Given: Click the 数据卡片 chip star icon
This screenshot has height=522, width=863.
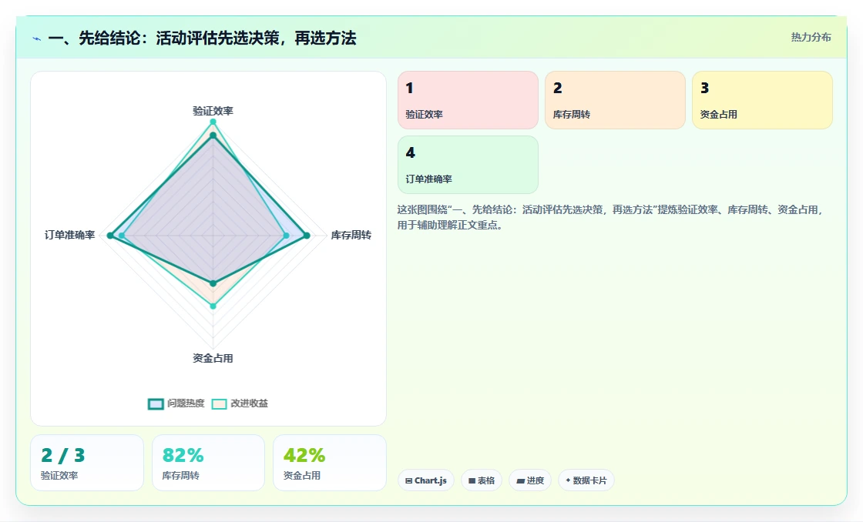Looking at the screenshot, I should (x=568, y=480).
